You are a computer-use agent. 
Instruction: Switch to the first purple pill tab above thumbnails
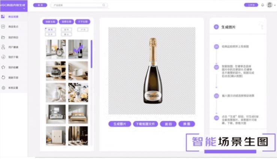[x=50, y=22]
